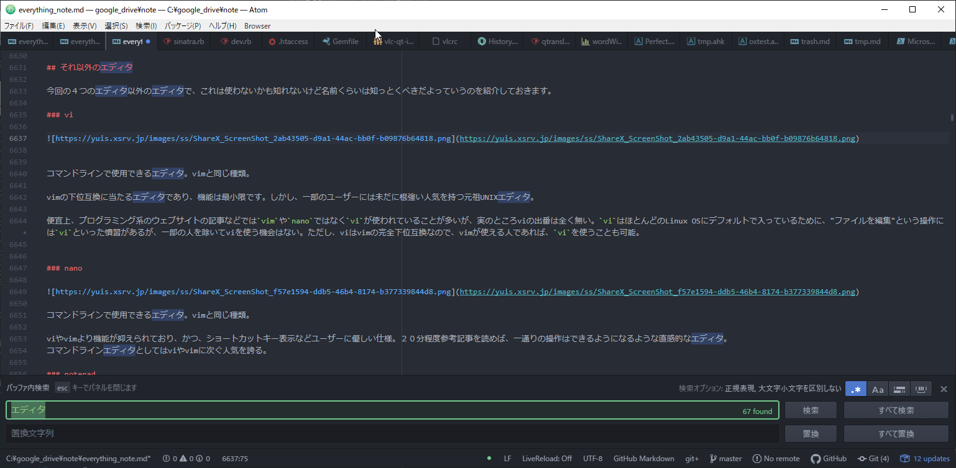Toggle the regex search option

tap(856, 389)
